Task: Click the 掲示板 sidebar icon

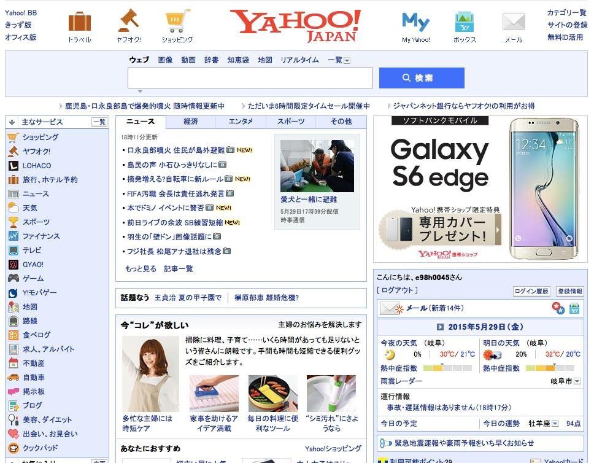Action: 13,391
